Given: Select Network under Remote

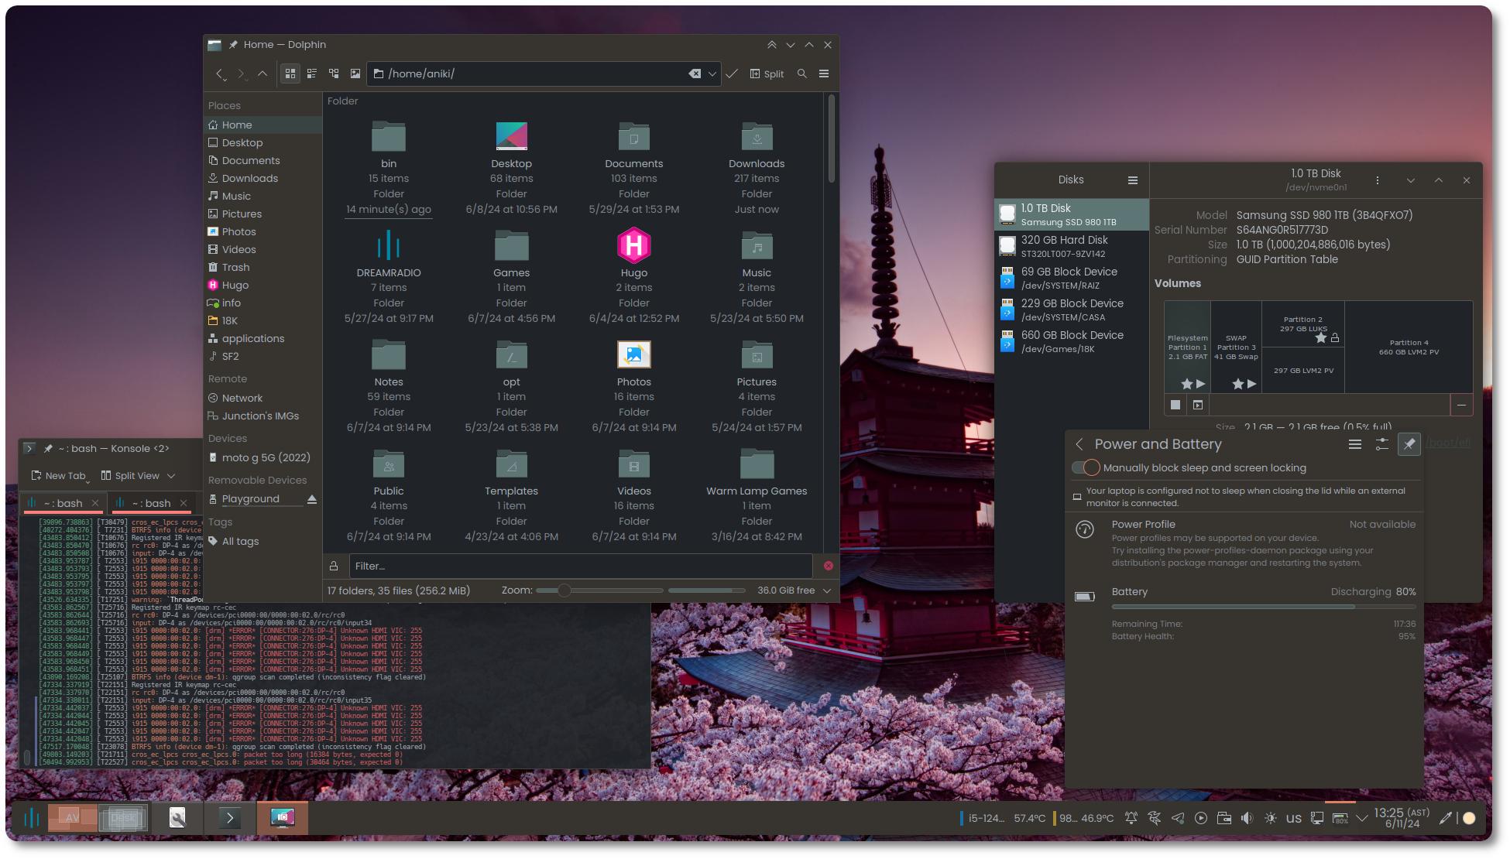Looking at the screenshot, I should [x=263, y=398].
